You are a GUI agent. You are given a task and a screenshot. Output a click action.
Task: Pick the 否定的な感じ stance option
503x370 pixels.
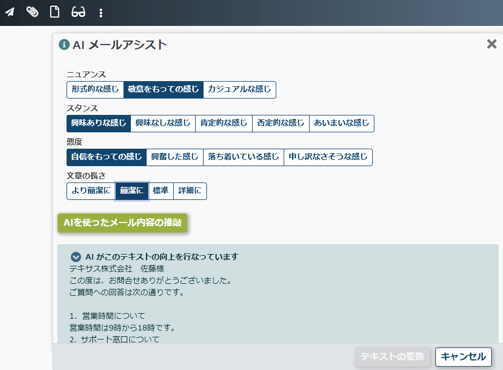(280, 123)
